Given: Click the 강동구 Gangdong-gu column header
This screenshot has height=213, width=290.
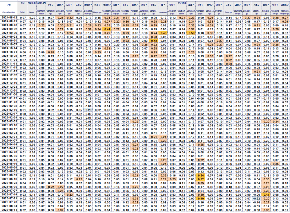Looking at the screenshot, I should [200, 8].
